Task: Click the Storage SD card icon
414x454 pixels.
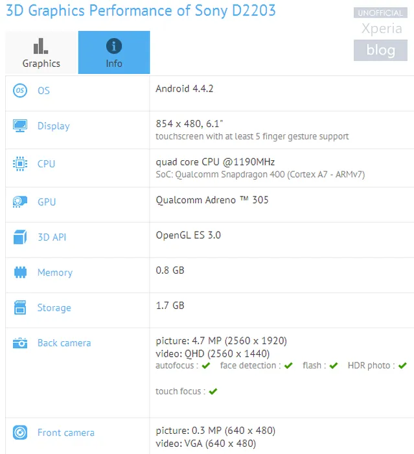Action: 20,307
